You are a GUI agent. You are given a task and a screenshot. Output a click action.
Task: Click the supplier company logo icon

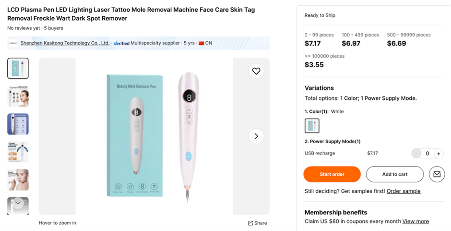pos(13,43)
